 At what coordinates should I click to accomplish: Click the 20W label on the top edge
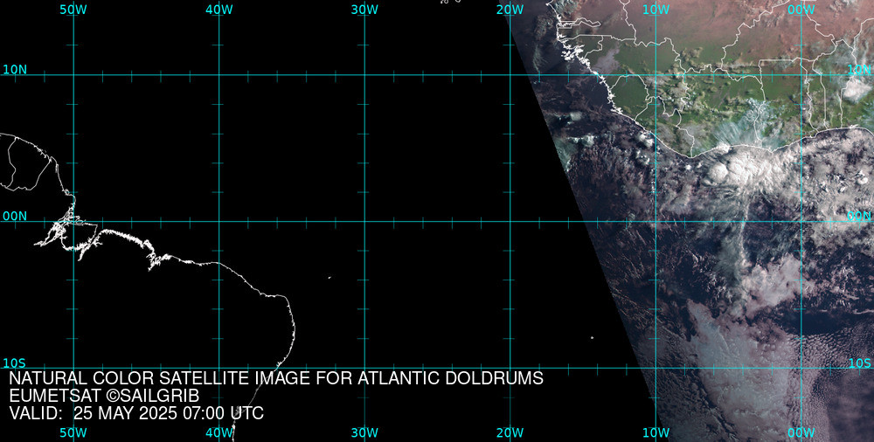tap(510, 10)
